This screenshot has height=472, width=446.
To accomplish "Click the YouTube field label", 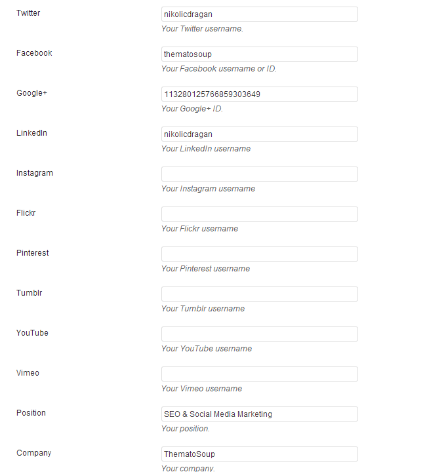I will coord(32,333).
